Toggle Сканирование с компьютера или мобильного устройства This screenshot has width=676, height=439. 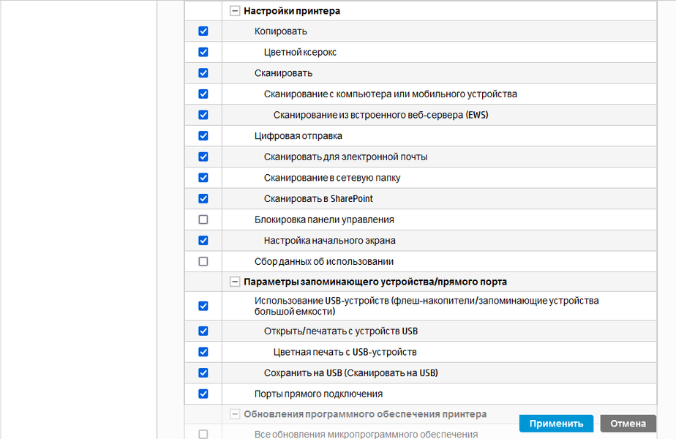tap(203, 94)
